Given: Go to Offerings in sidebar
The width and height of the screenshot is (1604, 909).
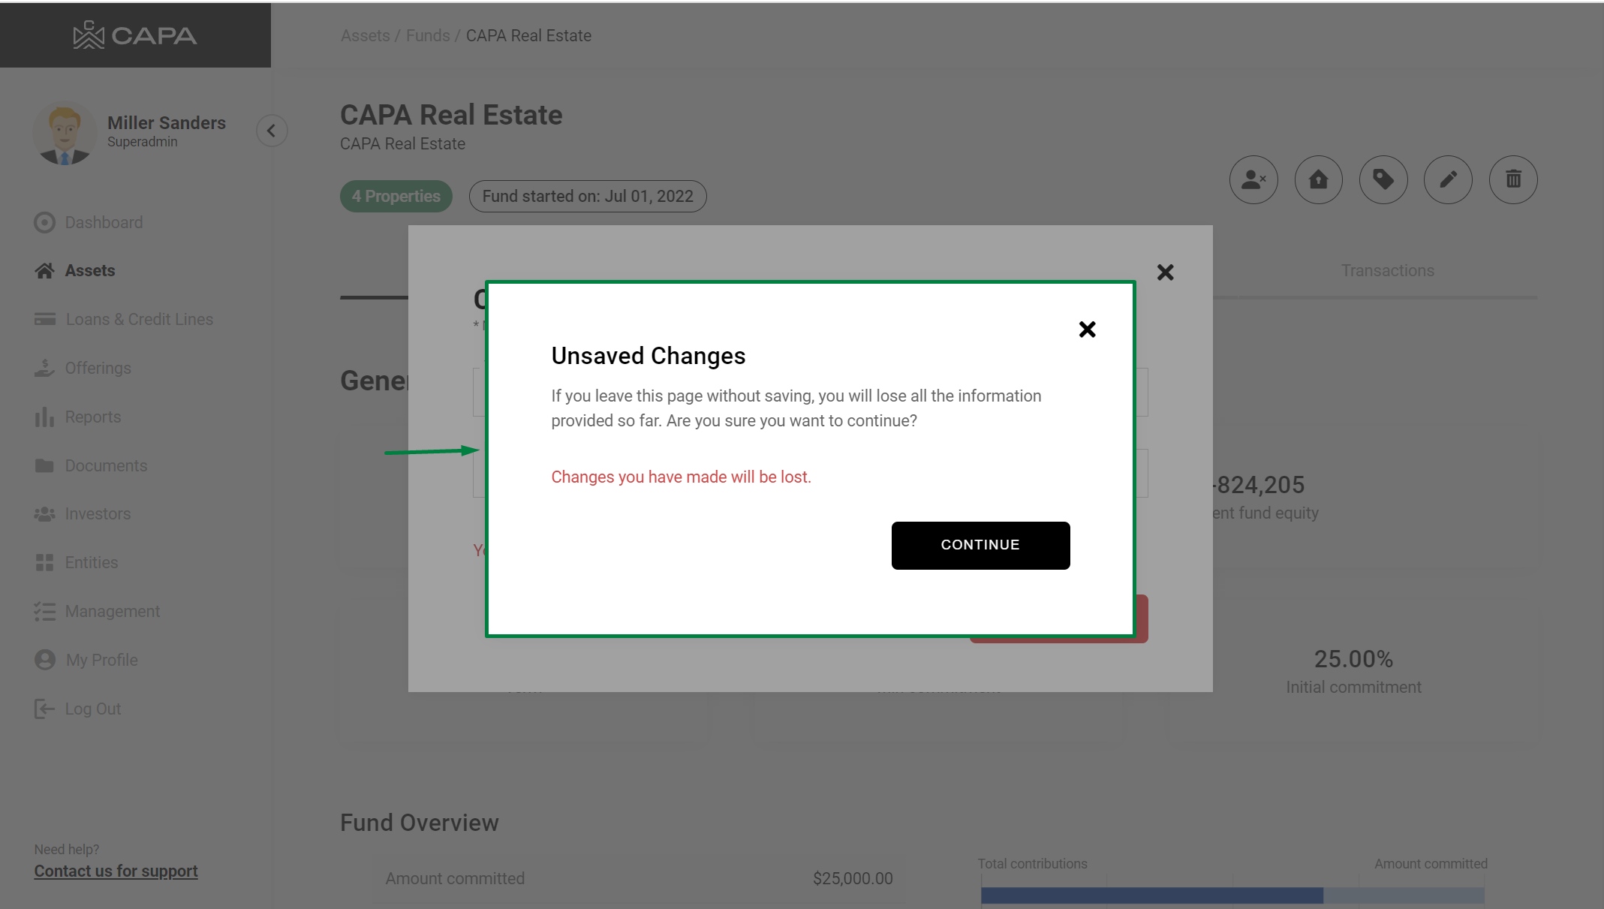Looking at the screenshot, I should click(98, 369).
